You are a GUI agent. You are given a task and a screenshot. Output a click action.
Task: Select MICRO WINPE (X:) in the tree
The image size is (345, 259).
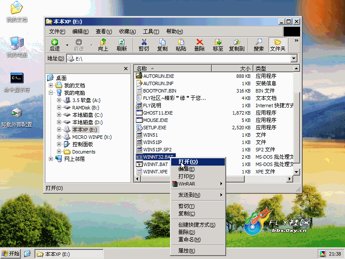92,137
